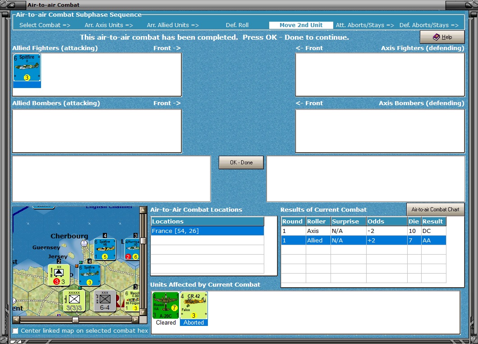Select the 'Move 2nd Unit' subphase
478x344 pixels.
[301, 25]
